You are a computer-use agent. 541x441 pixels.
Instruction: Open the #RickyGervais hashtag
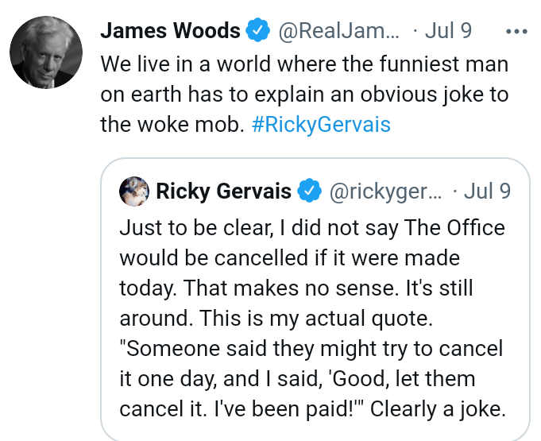tap(322, 125)
